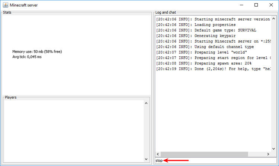
Task: Click the "Using default channel type" log line
Action: click(x=205, y=47)
